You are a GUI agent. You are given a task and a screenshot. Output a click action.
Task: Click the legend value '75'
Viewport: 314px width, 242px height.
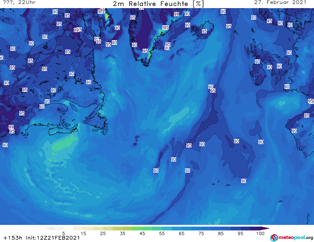(201, 233)
